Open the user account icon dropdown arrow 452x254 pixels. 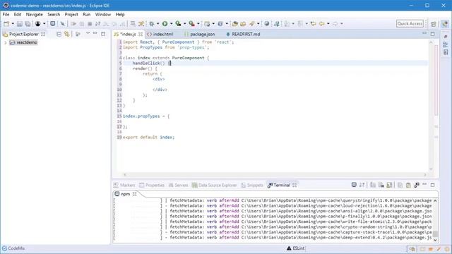click(x=44, y=23)
